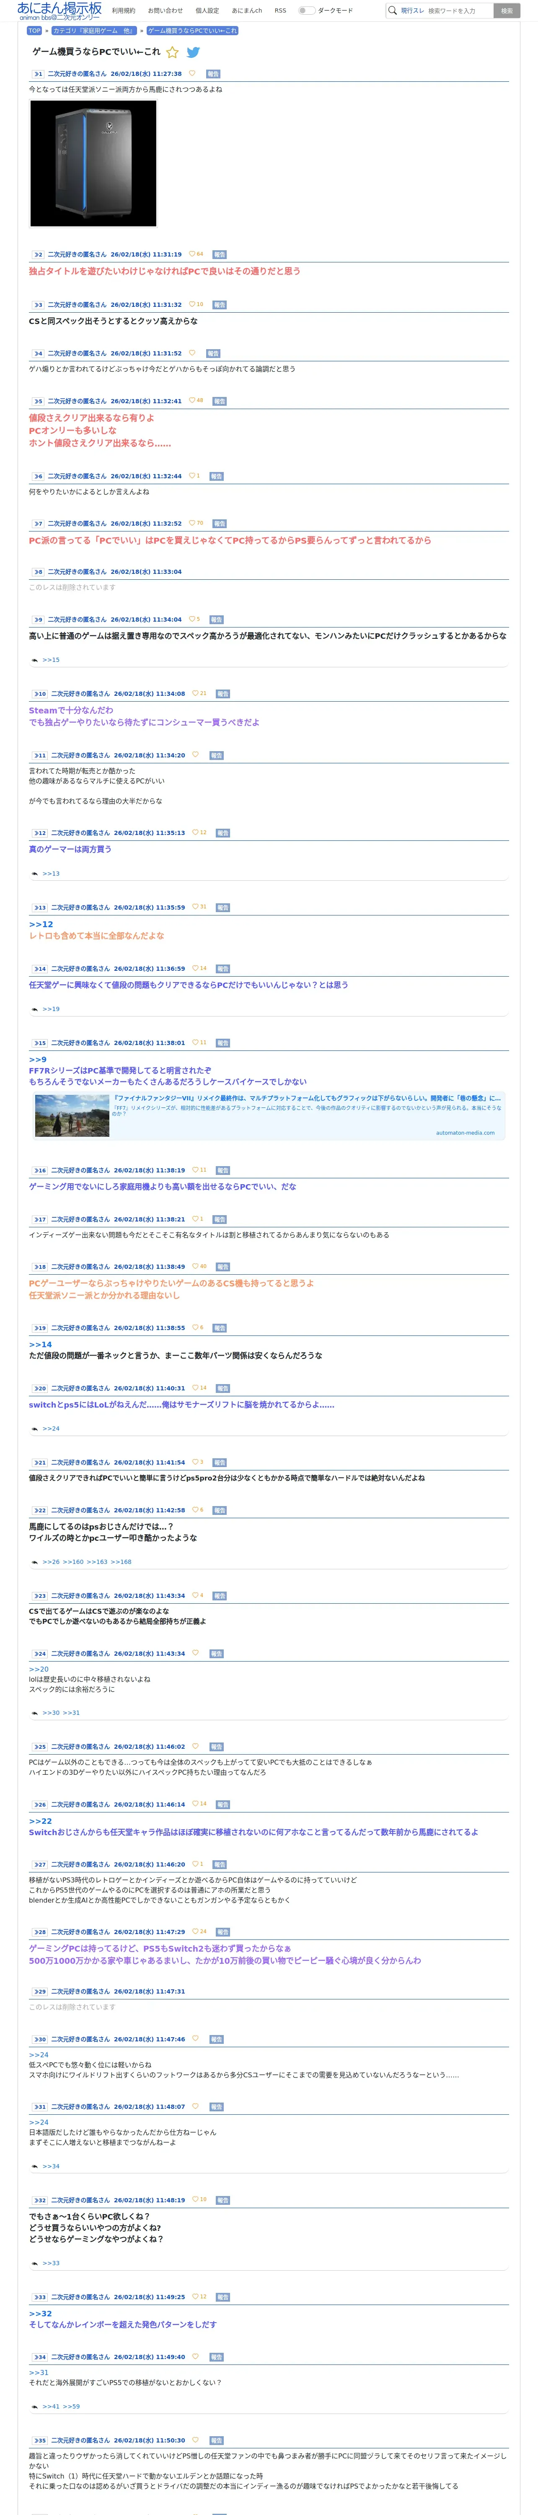
Task: Follow reply link >>13 under post 12
Action: (x=51, y=874)
